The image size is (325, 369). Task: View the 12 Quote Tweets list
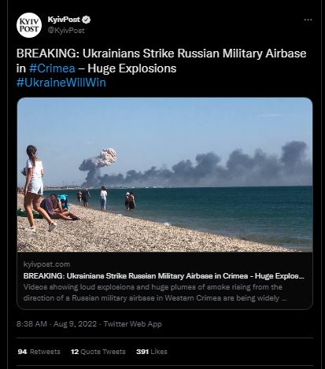click(x=98, y=352)
